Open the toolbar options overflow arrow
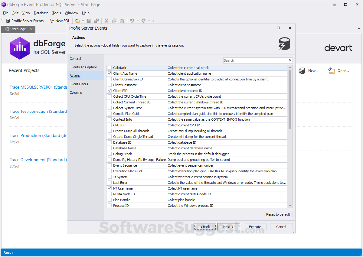This screenshot has height=257, width=363. [x=153, y=21]
